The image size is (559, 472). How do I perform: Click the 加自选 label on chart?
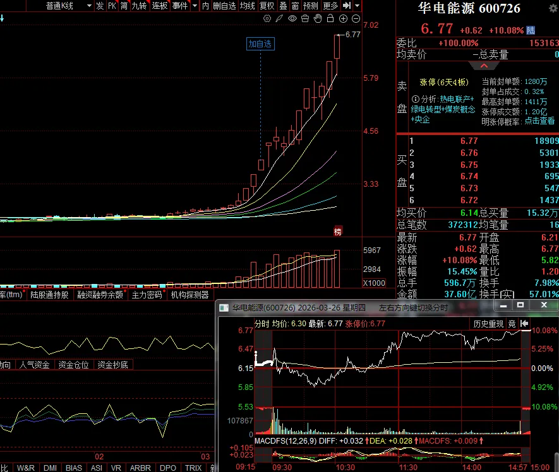coord(260,44)
